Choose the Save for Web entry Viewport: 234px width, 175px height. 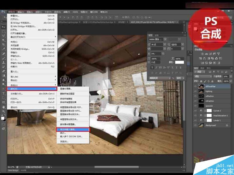(32, 63)
